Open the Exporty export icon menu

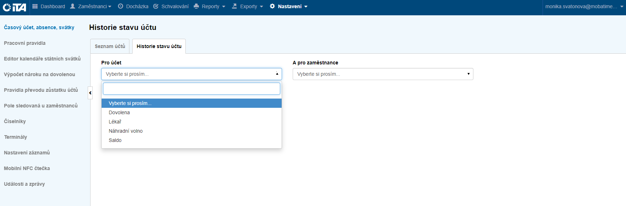[x=234, y=6]
